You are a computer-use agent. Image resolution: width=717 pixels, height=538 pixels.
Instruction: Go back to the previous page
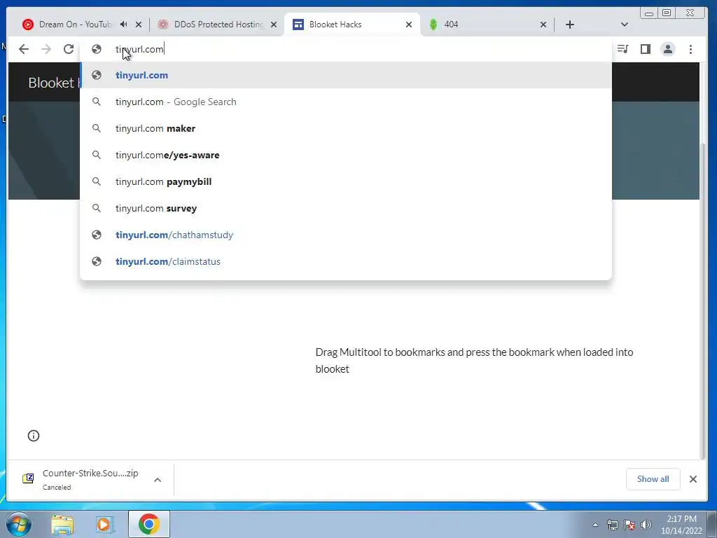tap(24, 49)
